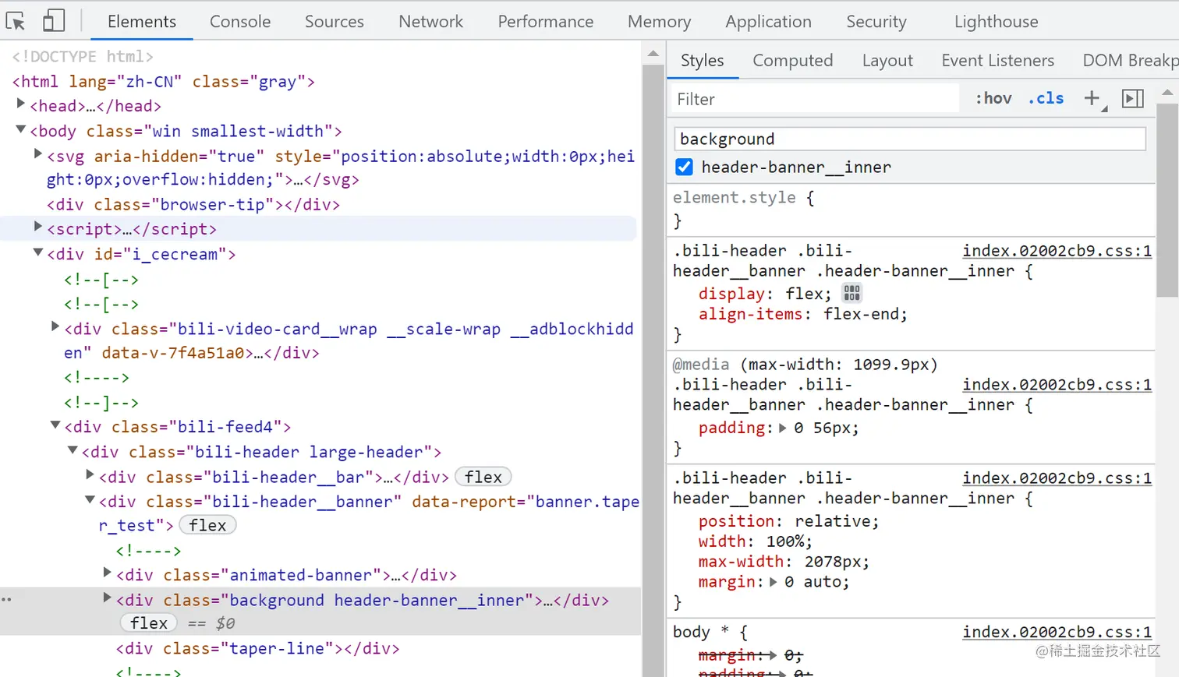Screen dimensions: 1179x677
Task: Click the Styles pane scrollbar thumb
Action: (1167, 200)
